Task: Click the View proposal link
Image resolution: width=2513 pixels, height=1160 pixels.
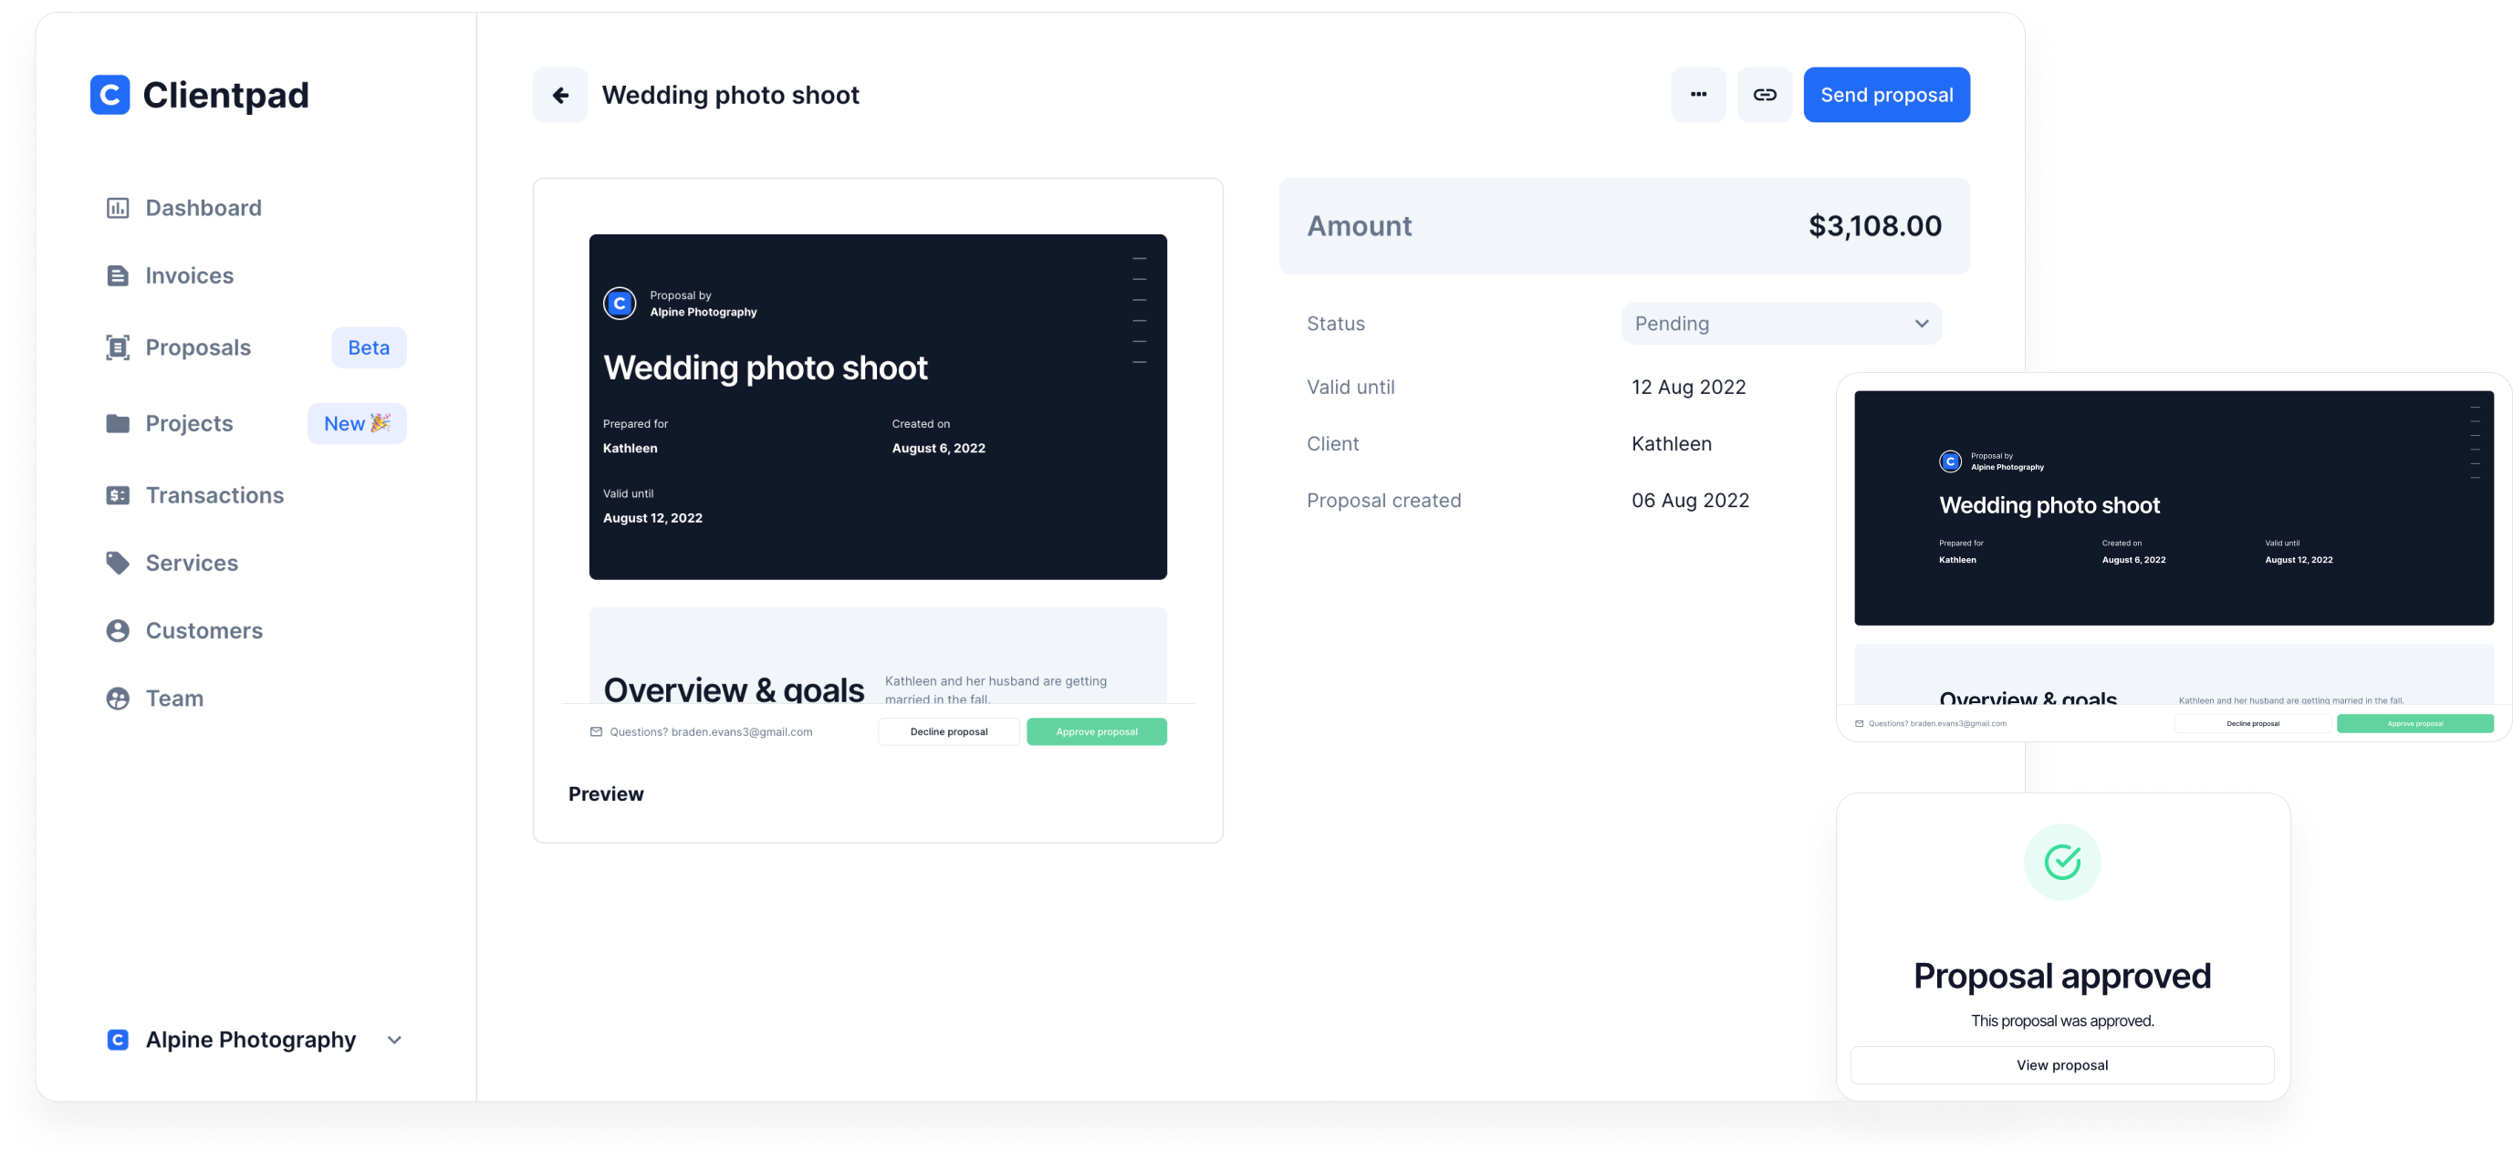Action: point(2062,1065)
